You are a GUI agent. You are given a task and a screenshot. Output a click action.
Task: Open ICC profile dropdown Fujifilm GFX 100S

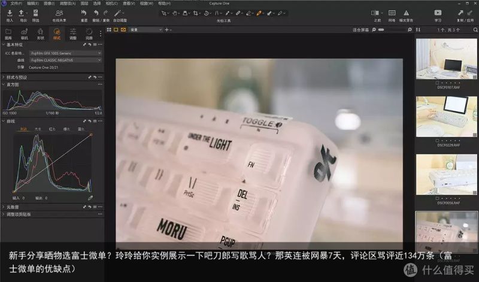(65, 53)
